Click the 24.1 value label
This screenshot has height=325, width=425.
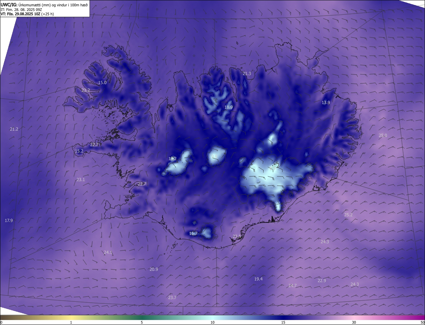click(108, 253)
